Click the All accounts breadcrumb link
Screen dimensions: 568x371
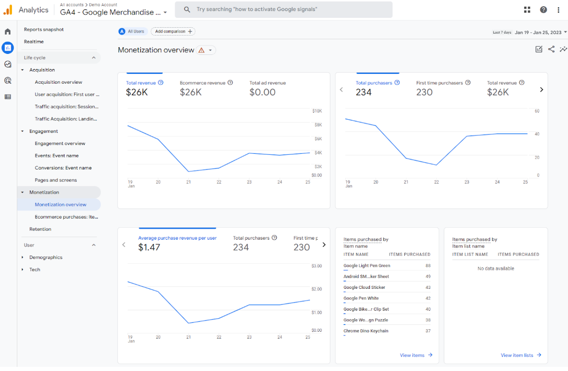pyautogui.click(x=72, y=5)
